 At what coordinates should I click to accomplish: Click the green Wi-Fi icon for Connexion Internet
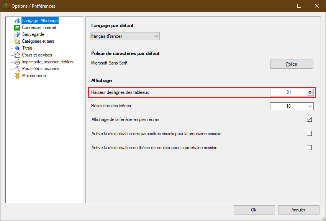17,27
